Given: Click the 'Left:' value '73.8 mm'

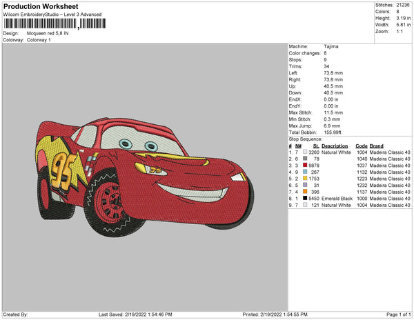Looking at the screenshot, I should click(333, 73).
